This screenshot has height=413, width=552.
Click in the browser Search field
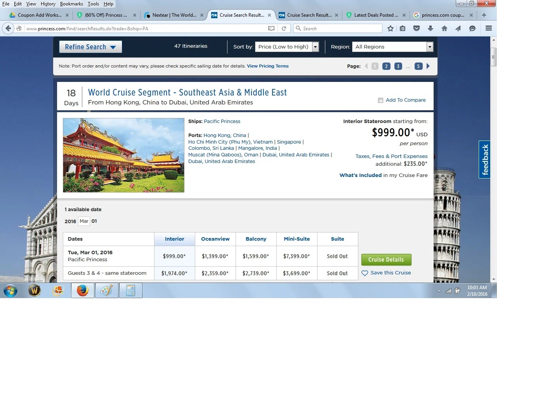tap(338, 28)
